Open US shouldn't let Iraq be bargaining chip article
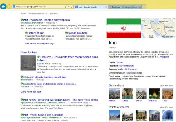 point(44,77)
